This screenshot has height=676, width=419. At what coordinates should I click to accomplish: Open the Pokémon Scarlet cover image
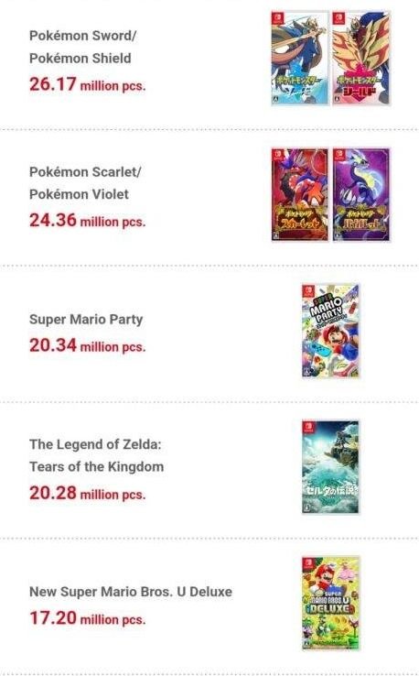[300, 195]
